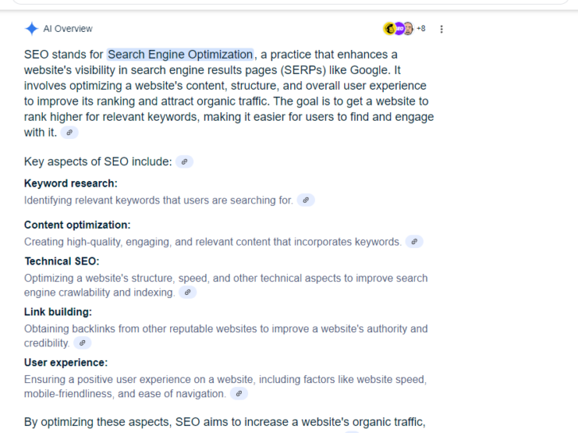Open the face photo source avatar
Viewport: 578px width, 433px height.
(x=408, y=29)
